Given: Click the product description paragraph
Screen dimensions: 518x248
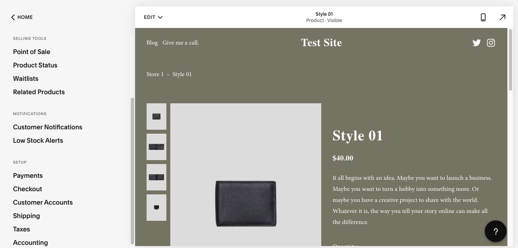Looking at the screenshot, I should coord(412,200).
